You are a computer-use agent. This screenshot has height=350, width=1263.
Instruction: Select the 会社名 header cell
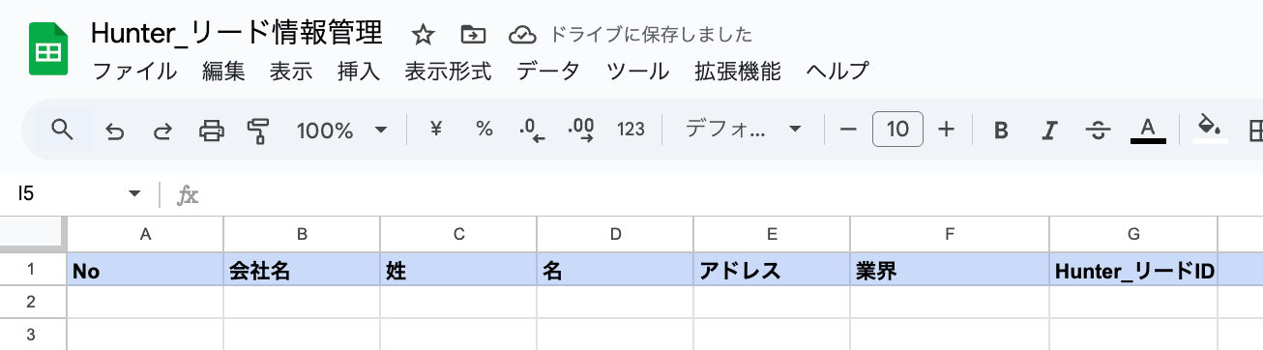tap(302, 270)
